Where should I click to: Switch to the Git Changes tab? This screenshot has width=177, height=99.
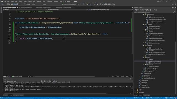point(147,95)
